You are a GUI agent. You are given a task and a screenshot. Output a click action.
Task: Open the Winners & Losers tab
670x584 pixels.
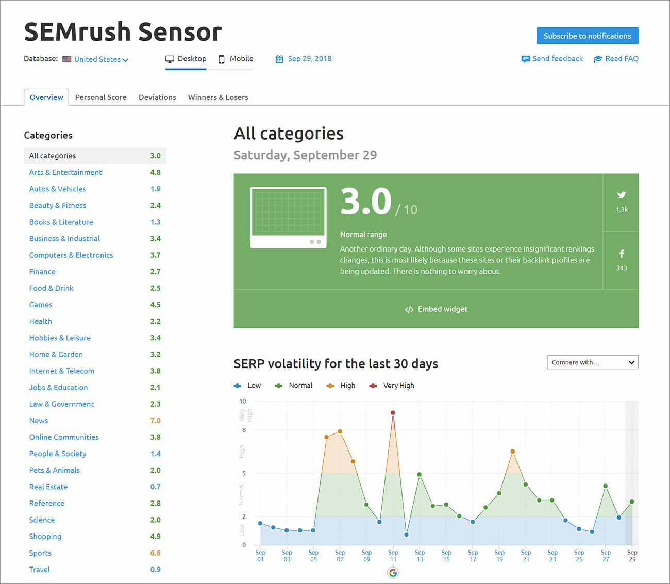click(218, 97)
